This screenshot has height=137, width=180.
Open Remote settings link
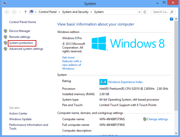click(x=19, y=37)
